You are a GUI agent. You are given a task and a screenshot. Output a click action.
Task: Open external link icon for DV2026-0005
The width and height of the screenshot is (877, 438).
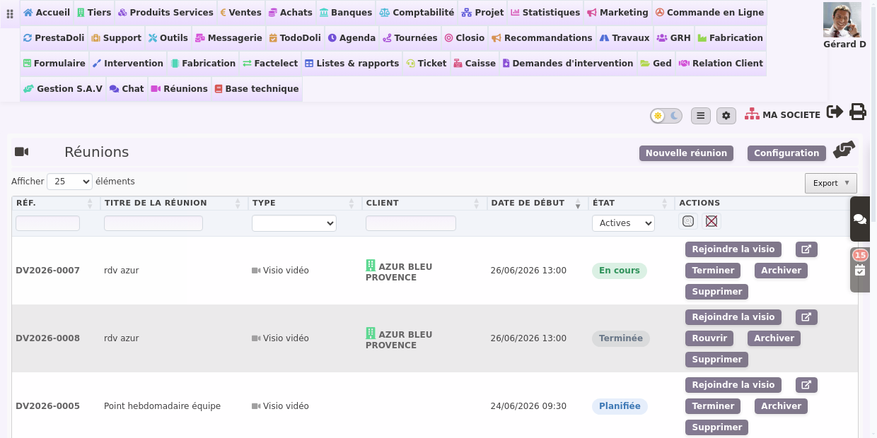pyautogui.click(x=806, y=385)
